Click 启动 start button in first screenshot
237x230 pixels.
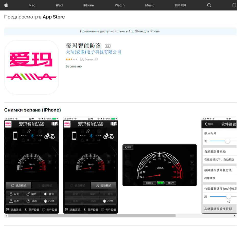32,201
